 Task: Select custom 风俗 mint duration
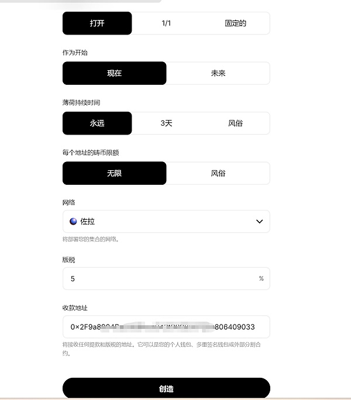point(235,123)
